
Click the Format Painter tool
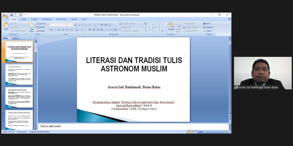click(x=18, y=31)
